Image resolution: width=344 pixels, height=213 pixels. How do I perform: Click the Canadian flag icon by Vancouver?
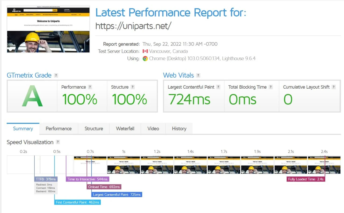(145, 51)
